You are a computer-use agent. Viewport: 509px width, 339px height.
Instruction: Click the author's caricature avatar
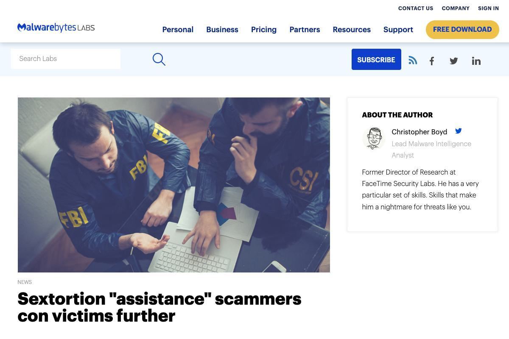373,138
